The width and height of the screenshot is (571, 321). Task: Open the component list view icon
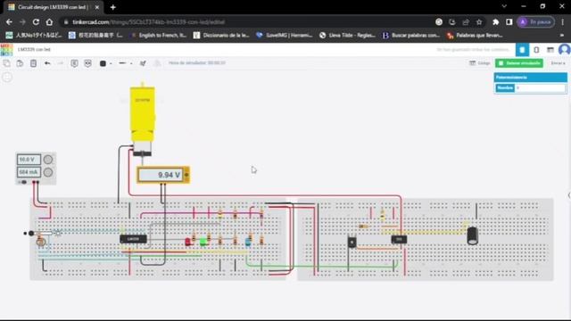pyautogui.click(x=550, y=50)
